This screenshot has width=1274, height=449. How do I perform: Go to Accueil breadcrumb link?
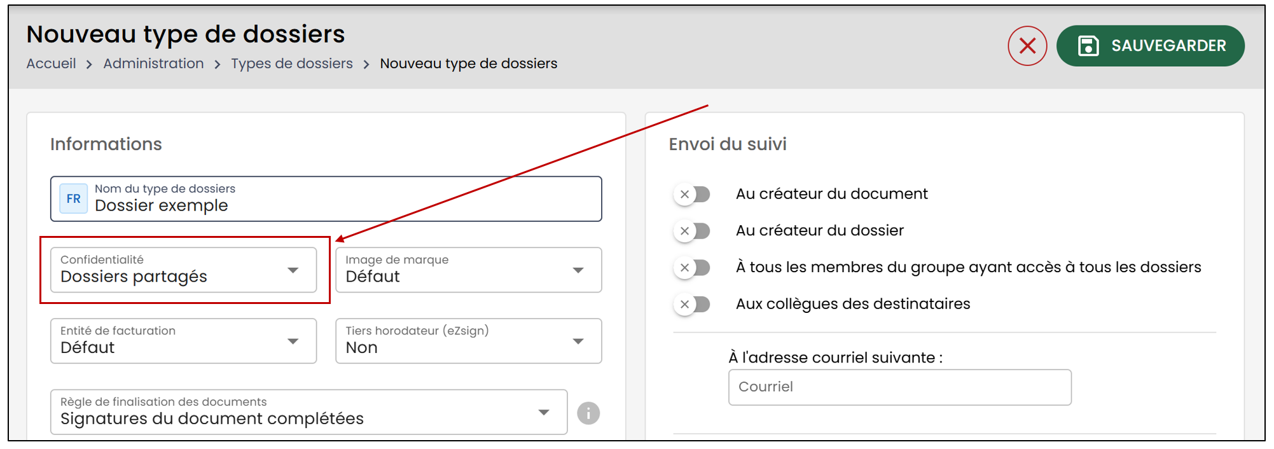51,64
